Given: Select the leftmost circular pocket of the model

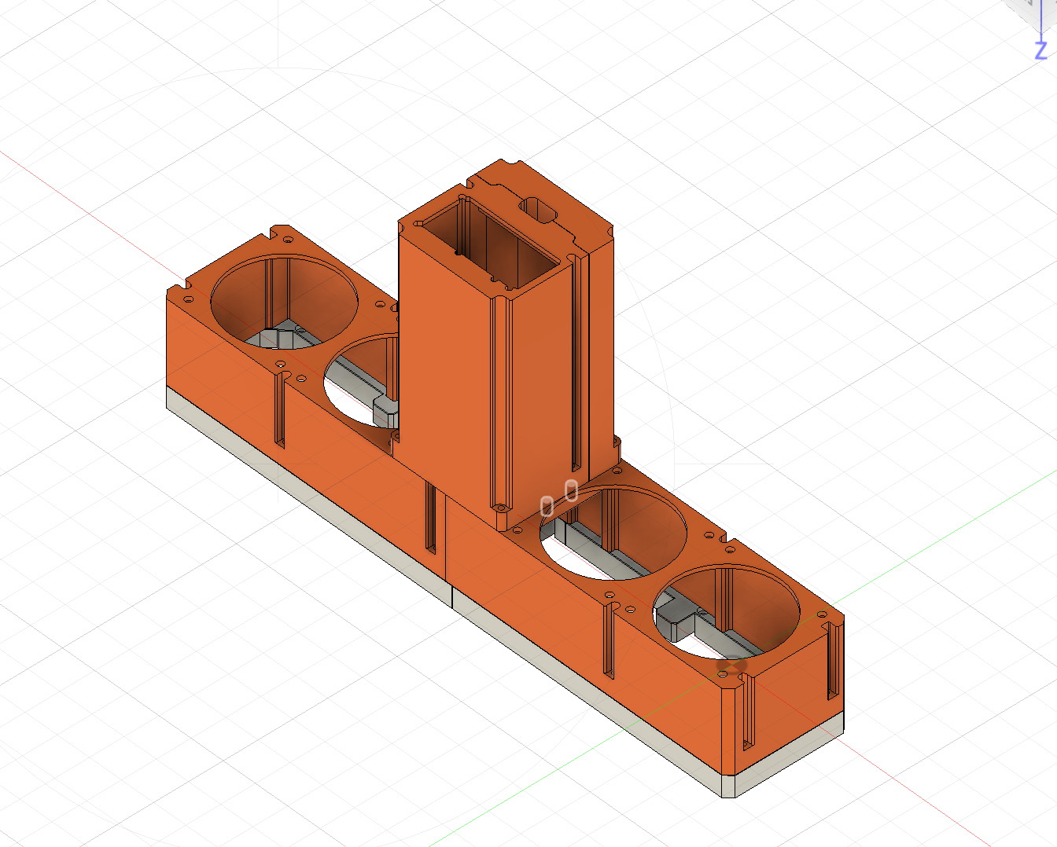Looking at the screenshot, I should [285, 302].
